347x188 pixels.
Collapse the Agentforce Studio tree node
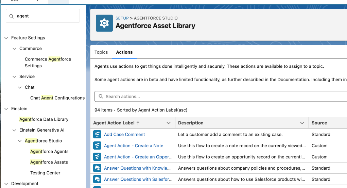coord(20,141)
